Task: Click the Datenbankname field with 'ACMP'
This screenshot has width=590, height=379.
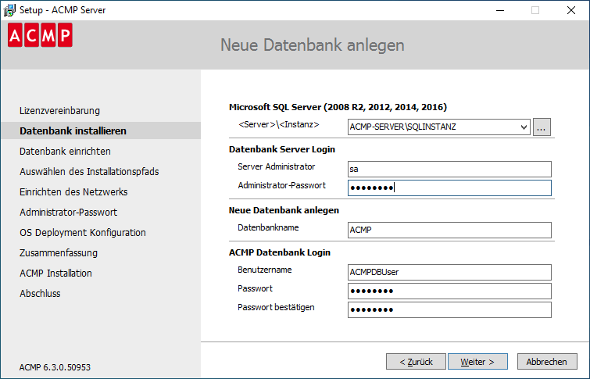Action: pyautogui.click(x=449, y=230)
